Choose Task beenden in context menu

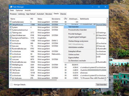[x=80, y=27]
